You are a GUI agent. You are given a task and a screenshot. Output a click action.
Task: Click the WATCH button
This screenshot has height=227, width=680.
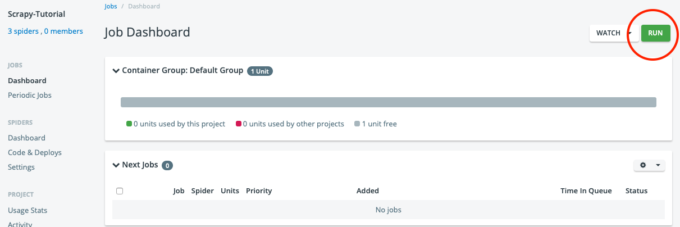pos(608,33)
